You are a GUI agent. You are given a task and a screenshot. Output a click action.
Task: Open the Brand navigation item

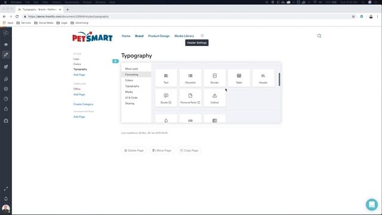139,36
